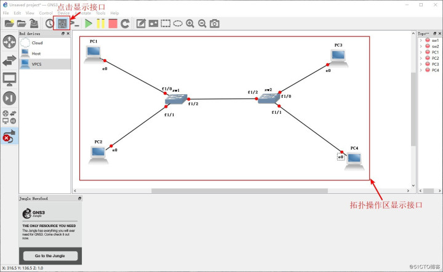Expand sw1 in topology summary

421,41
